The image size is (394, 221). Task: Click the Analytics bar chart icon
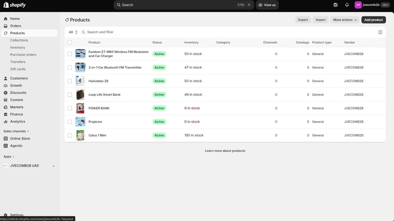(x=5, y=121)
